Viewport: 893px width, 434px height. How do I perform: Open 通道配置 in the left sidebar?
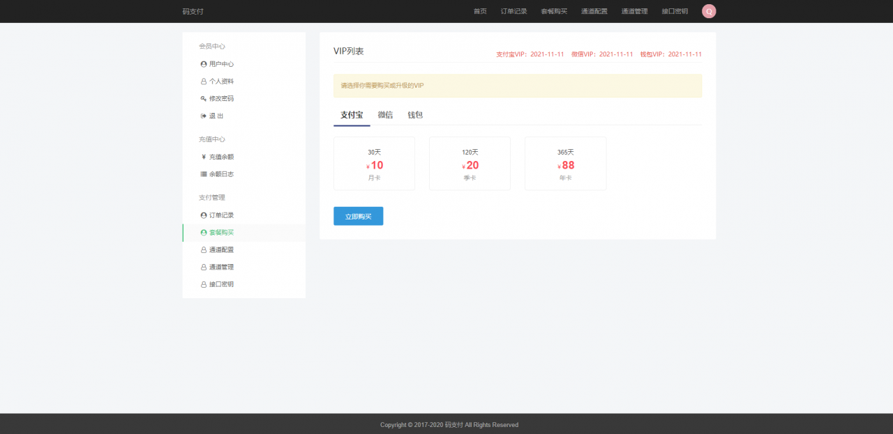(221, 249)
